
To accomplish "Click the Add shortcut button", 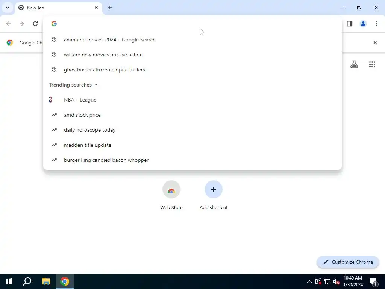I will (x=214, y=195).
